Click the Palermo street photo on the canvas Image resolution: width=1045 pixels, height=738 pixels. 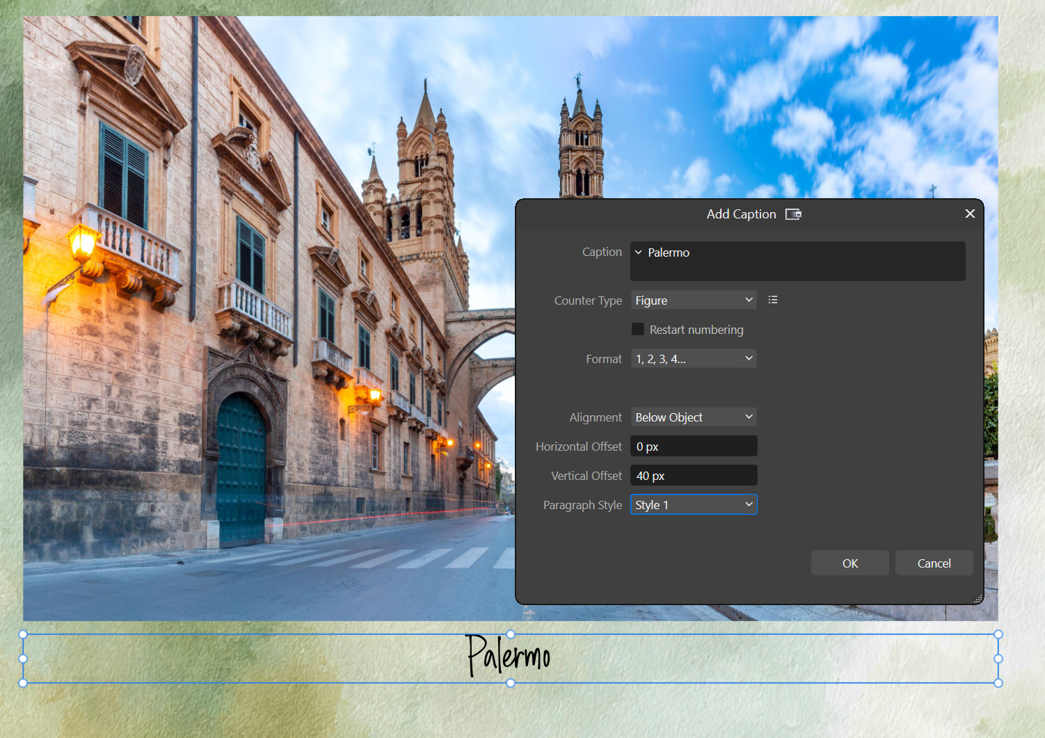point(264,313)
